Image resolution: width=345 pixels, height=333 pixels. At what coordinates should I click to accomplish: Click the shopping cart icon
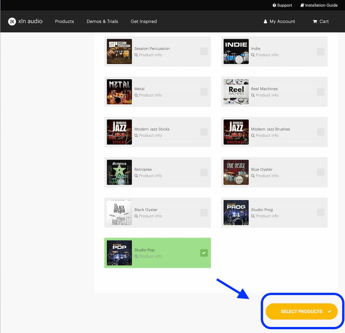click(x=315, y=22)
